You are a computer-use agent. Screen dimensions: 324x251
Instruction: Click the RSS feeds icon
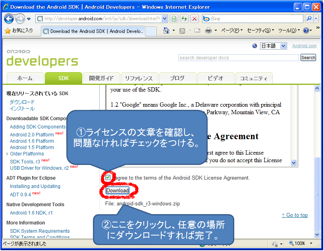(182, 31)
